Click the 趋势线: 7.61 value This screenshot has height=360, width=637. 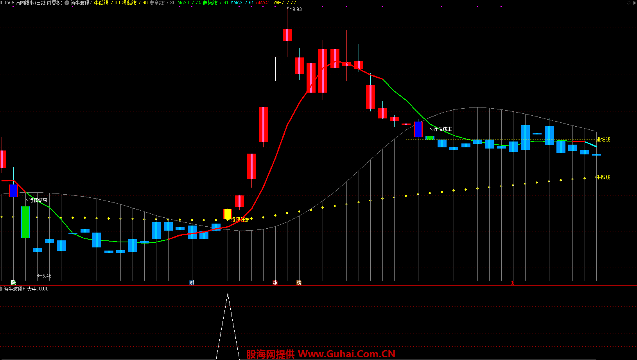point(215,3)
